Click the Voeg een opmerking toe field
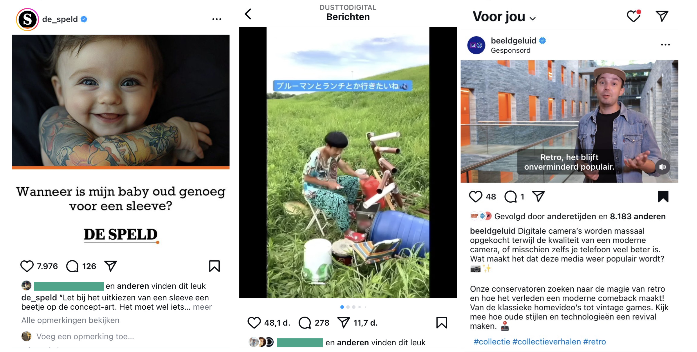This screenshot has height=352, width=697. (x=85, y=336)
